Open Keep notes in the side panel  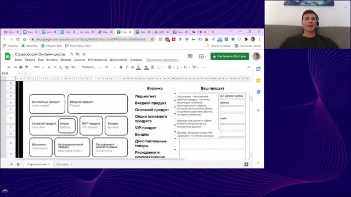(x=258, y=80)
